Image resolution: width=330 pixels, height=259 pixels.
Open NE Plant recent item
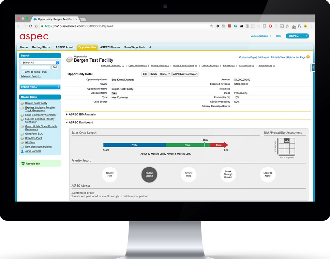(30, 142)
